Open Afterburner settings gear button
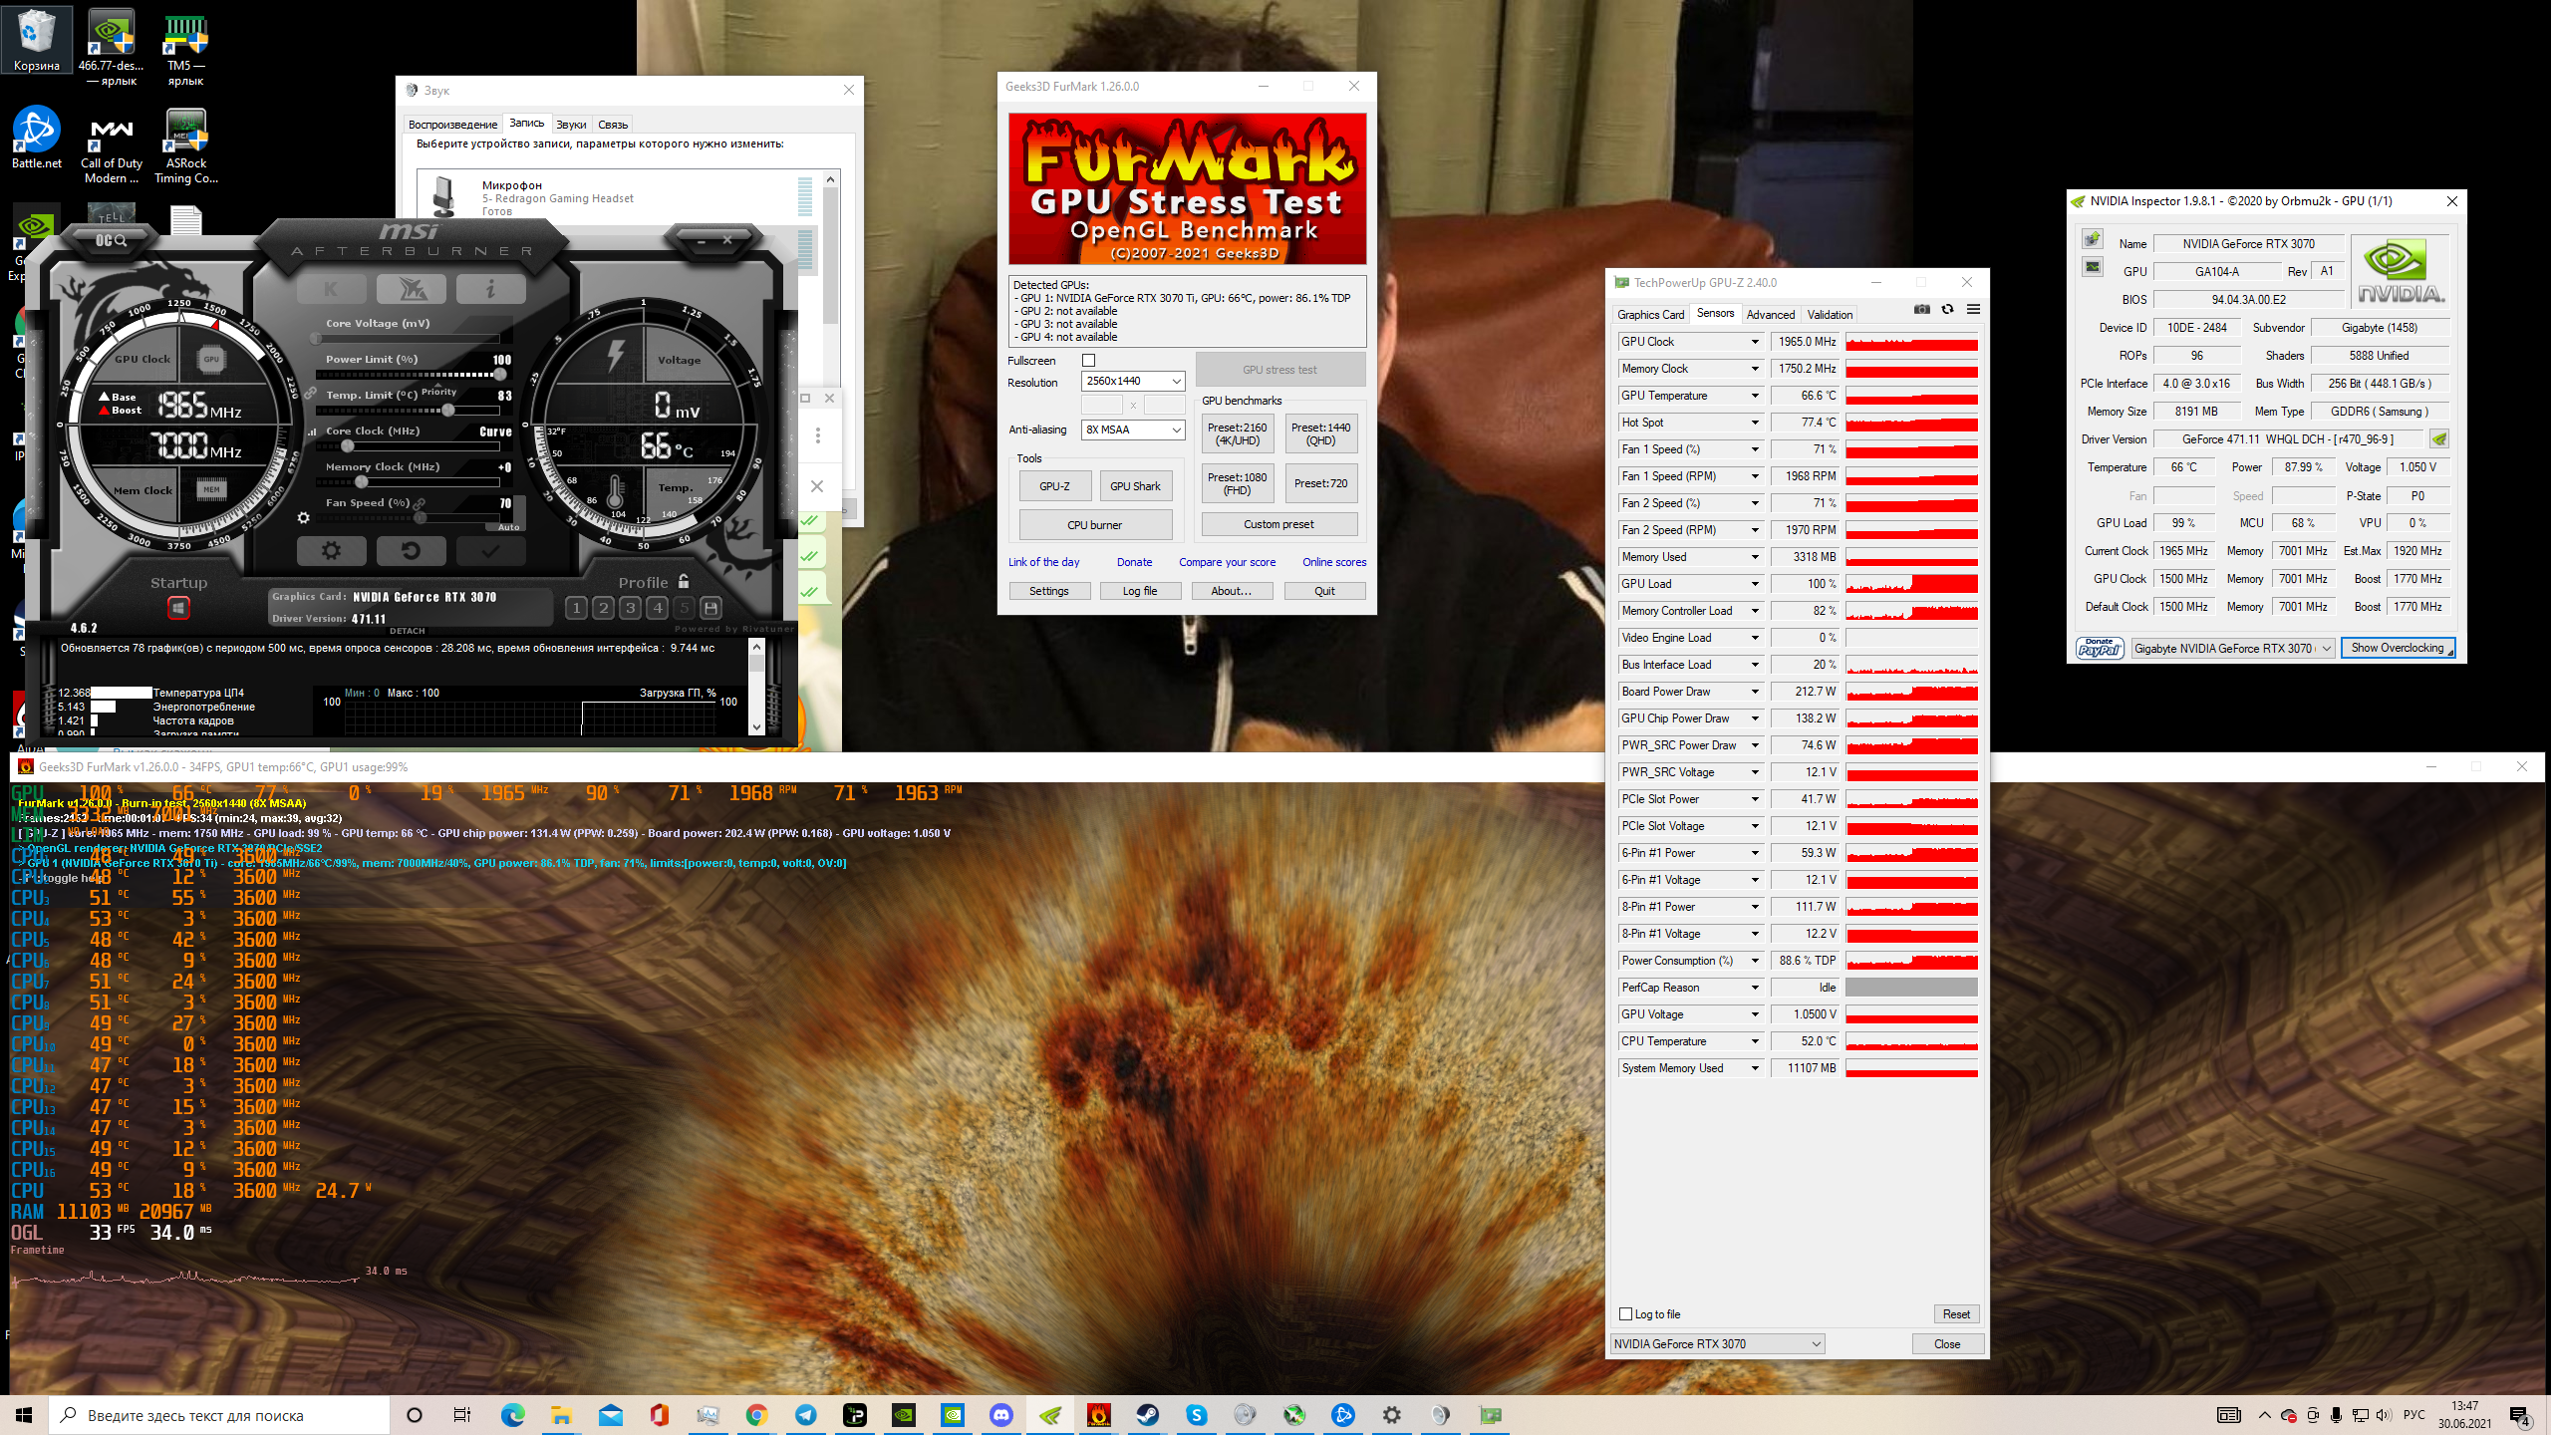This screenshot has width=2551, height=1435. pos(331,550)
